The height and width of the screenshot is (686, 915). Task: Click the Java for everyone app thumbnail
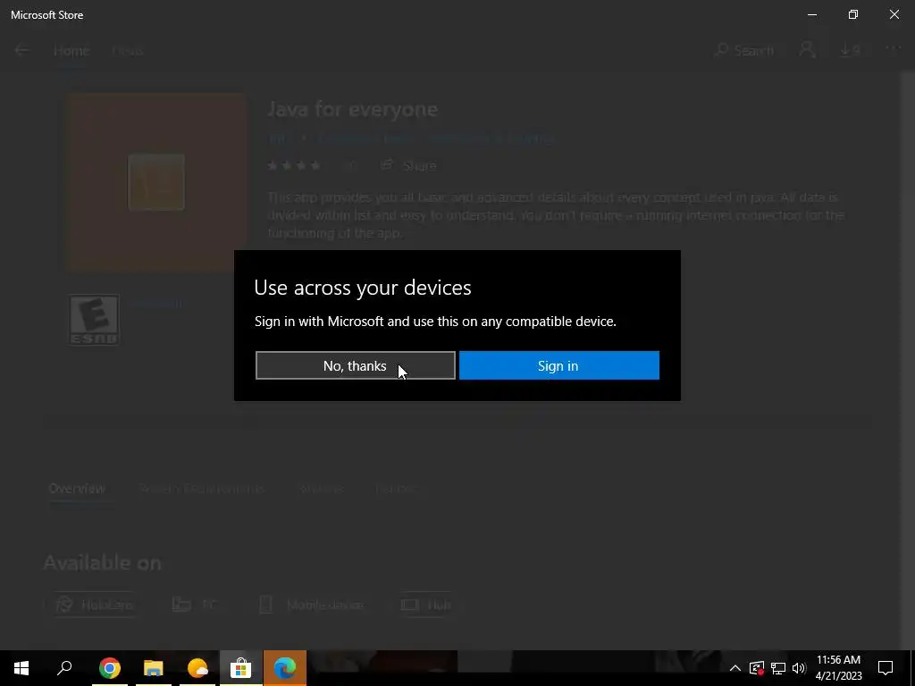(x=156, y=181)
